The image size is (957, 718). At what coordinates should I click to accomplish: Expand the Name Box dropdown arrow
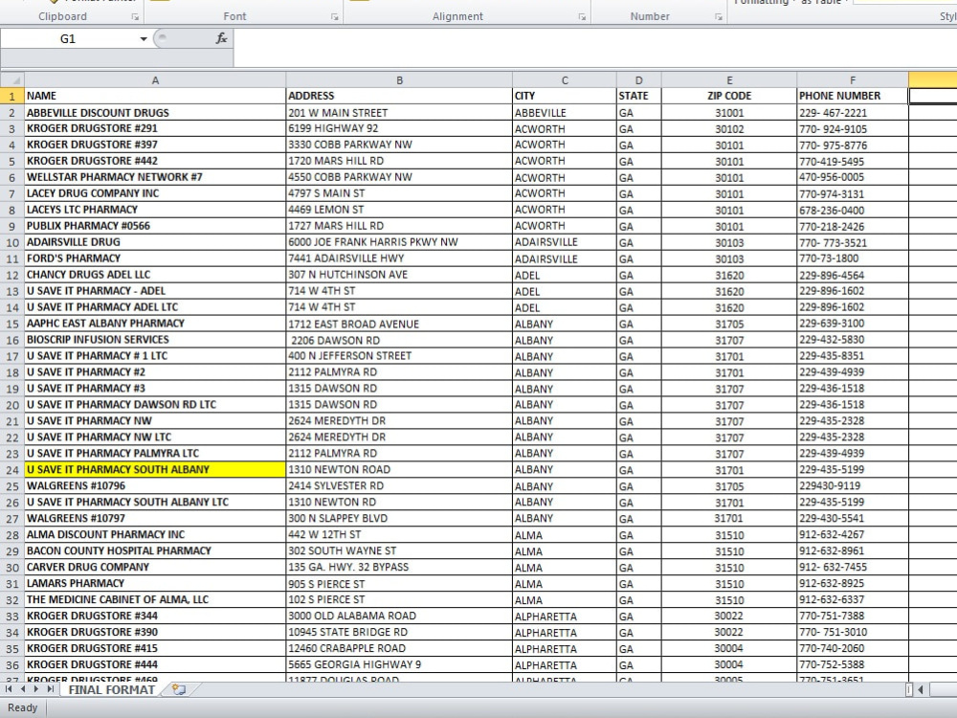[144, 39]
